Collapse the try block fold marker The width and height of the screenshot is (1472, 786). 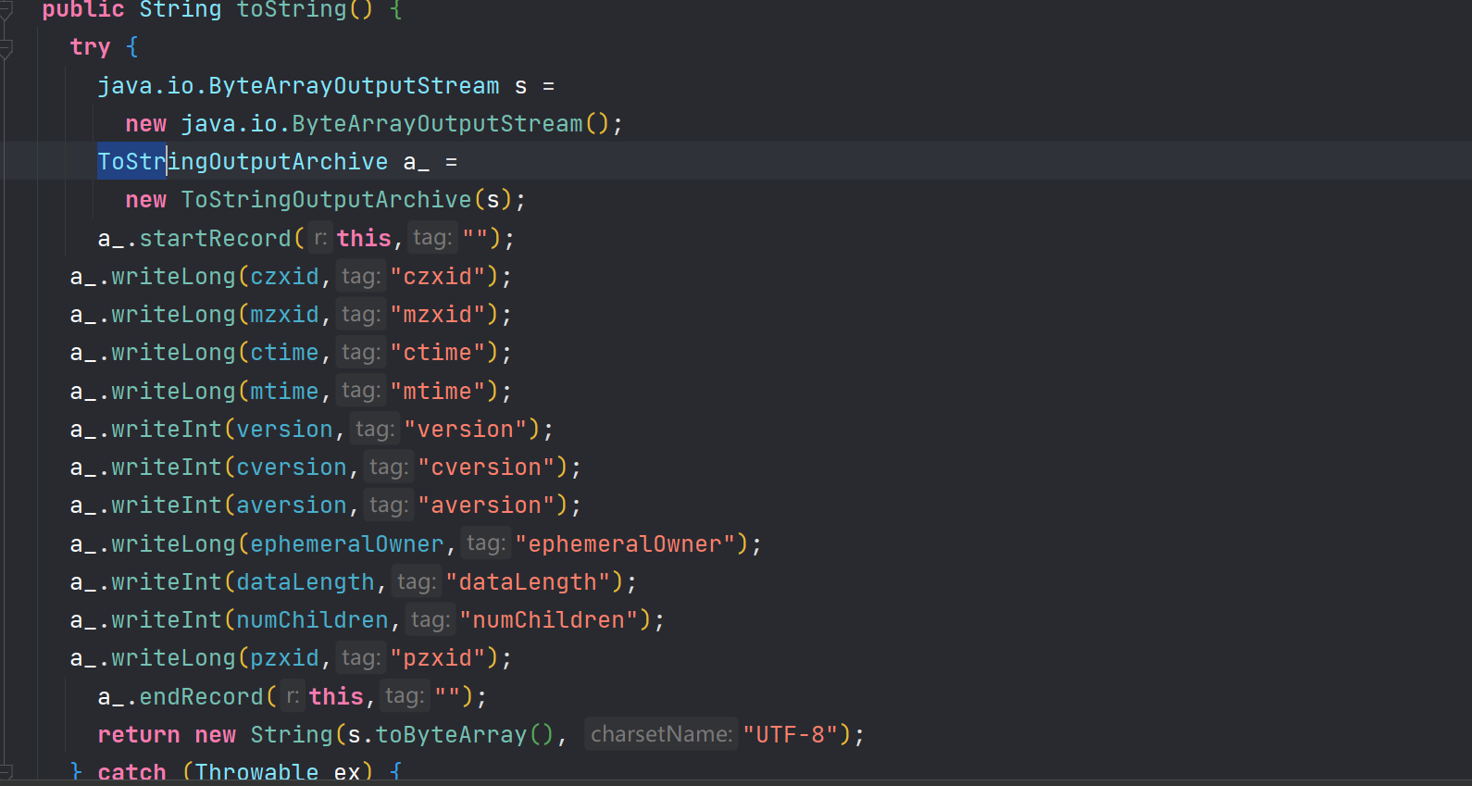pyautogui.click(x=6, y=49)
